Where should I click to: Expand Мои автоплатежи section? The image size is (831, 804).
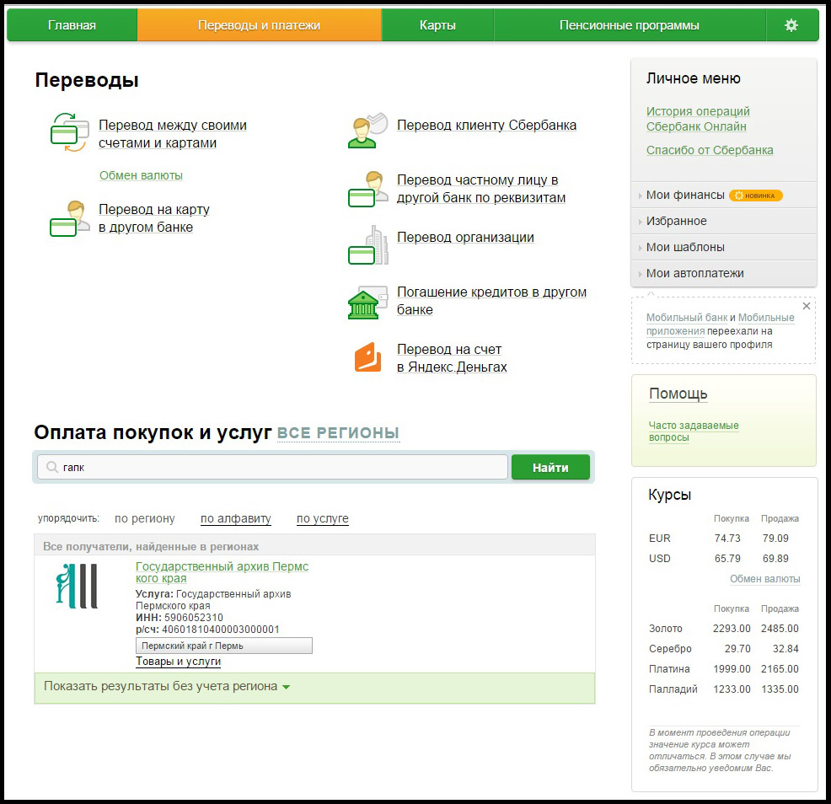694,273
